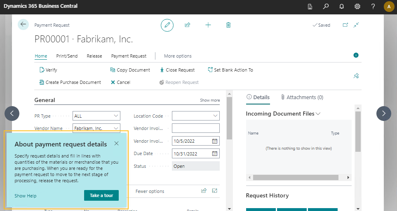397x211 pixels.
Task: Click the pencil edit icon
Action: click(x=167, y=25)
